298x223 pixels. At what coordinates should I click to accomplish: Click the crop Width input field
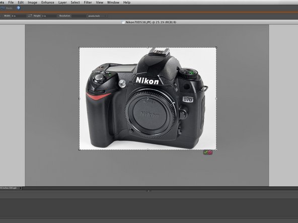click(x=19, y=16)
